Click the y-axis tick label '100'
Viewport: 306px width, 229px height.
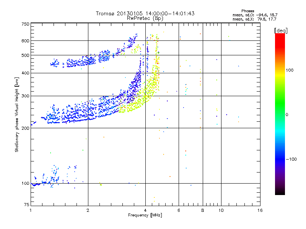[25, 184]
